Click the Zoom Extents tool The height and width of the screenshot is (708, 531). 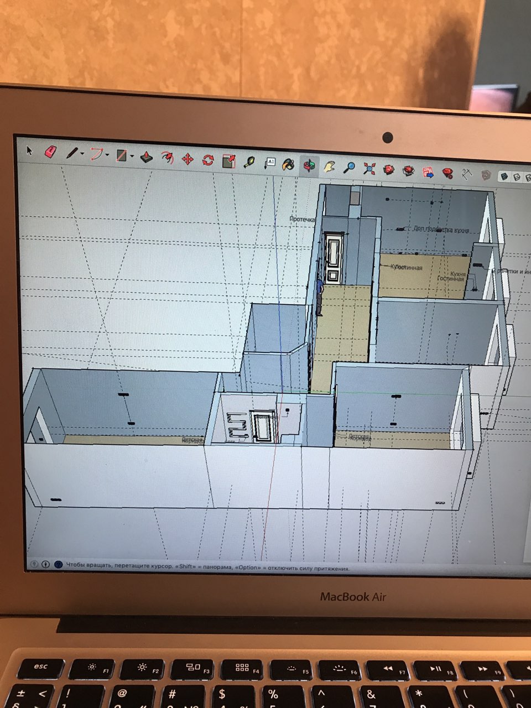[x=369, y=168]
